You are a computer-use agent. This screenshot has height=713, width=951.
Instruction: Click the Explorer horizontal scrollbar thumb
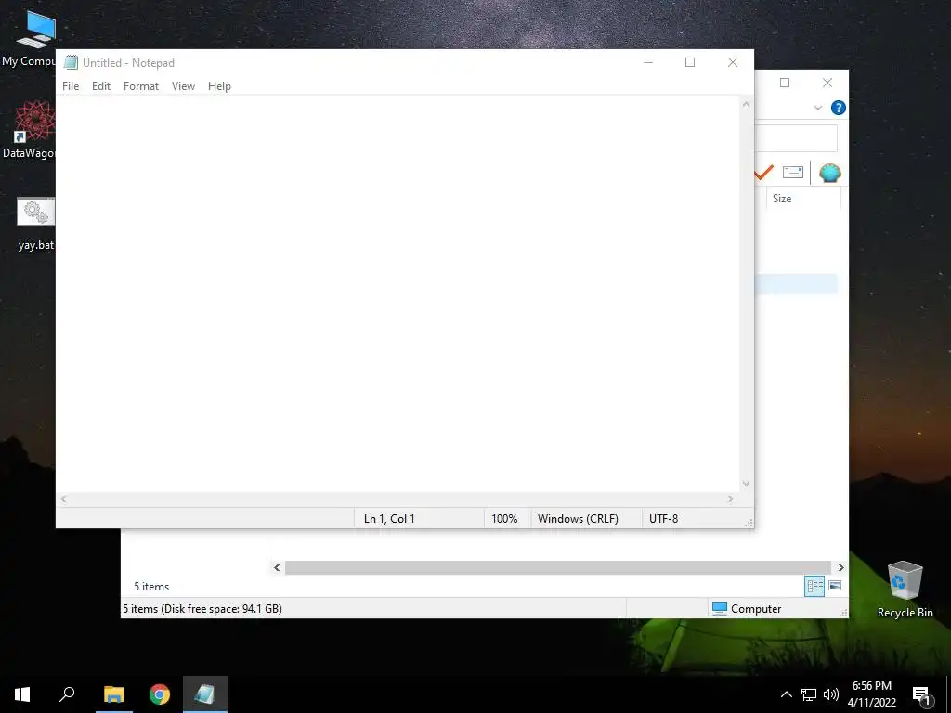pyautogui.click(x=557, y=567)
